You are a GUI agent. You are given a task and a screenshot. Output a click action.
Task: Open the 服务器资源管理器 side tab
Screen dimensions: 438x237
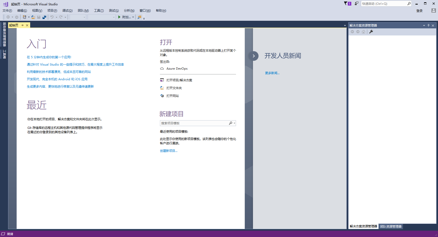(4, 34)
